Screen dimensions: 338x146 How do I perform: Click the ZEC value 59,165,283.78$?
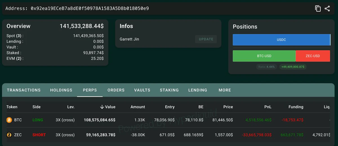click(x=101, y=135)
